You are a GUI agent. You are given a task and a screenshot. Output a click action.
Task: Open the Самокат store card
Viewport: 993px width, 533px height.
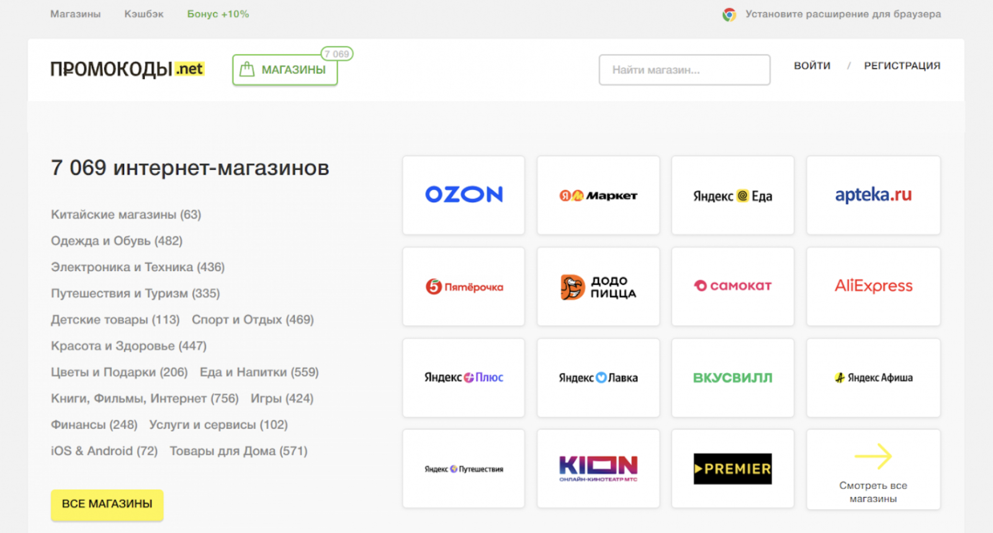coord(733,286)
